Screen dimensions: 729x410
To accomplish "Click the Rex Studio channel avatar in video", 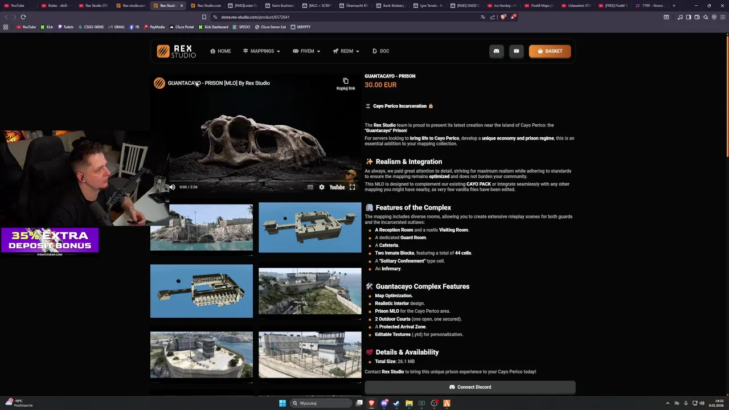I will tap(159, 83).
